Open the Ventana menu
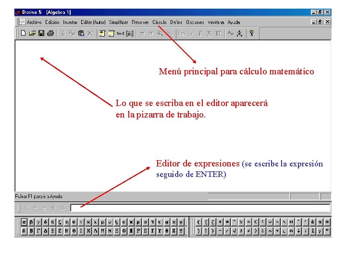 pos(216,22)
